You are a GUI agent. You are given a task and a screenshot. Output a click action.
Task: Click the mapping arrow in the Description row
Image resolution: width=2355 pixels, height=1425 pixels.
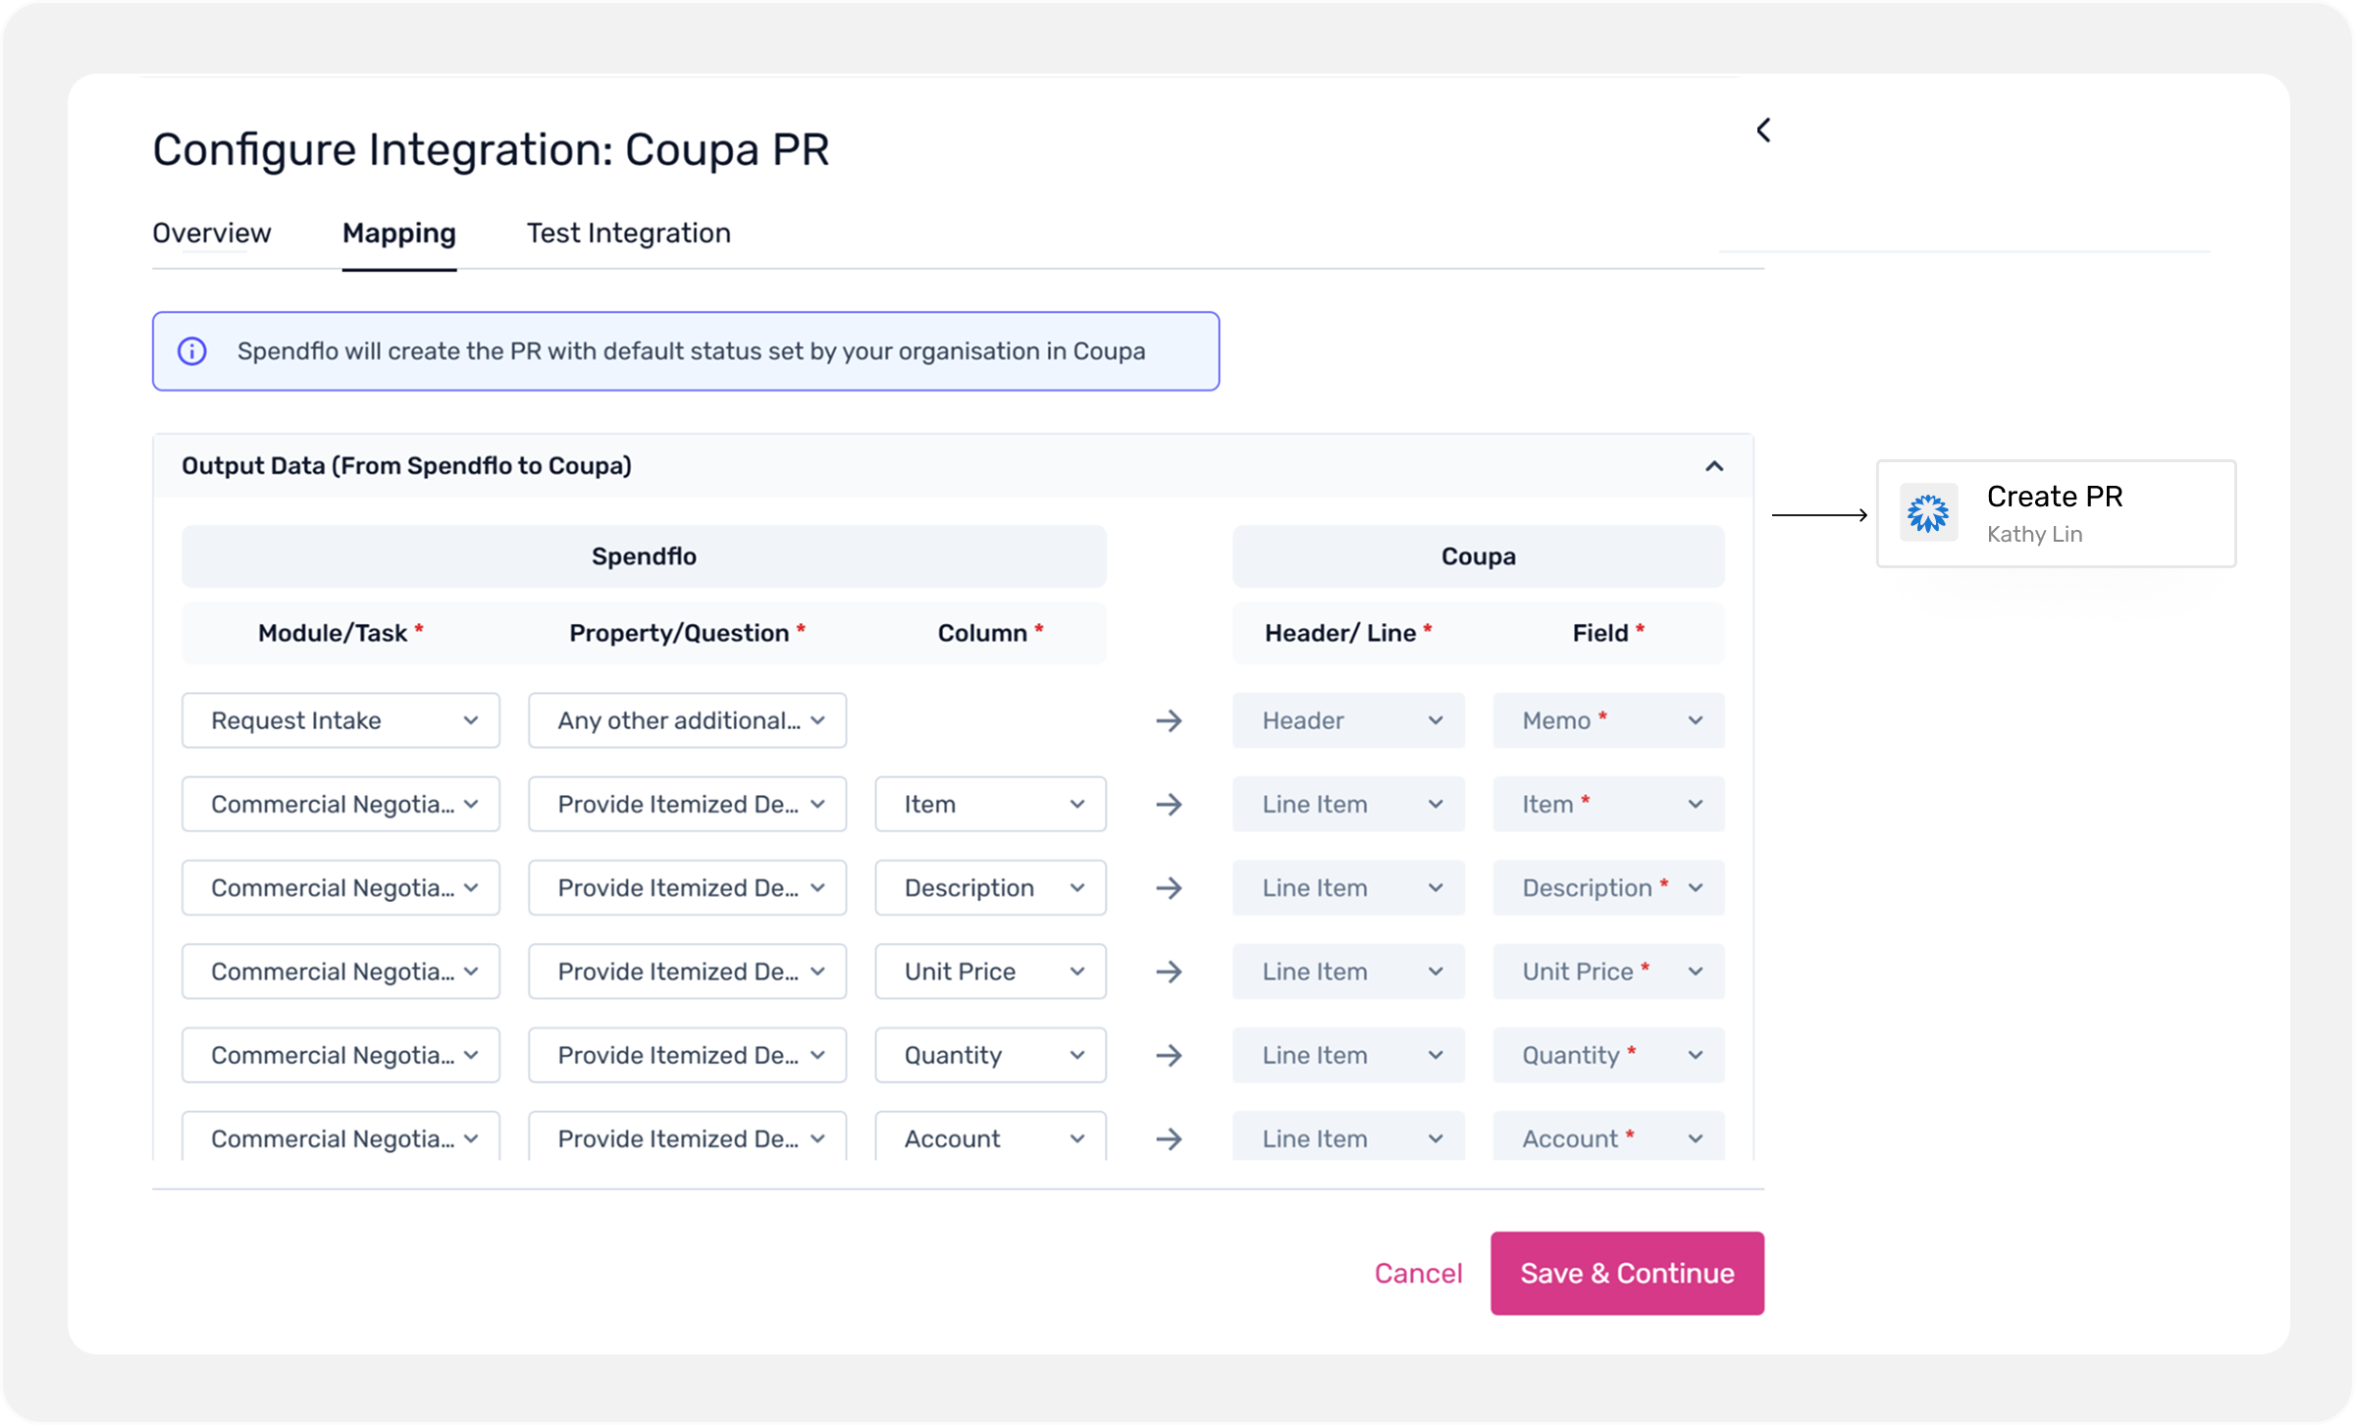click(x=1168, y=888)
